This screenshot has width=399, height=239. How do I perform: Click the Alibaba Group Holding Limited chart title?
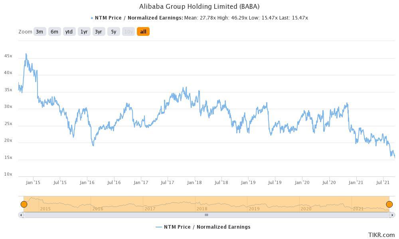click(x=199, y=6)
